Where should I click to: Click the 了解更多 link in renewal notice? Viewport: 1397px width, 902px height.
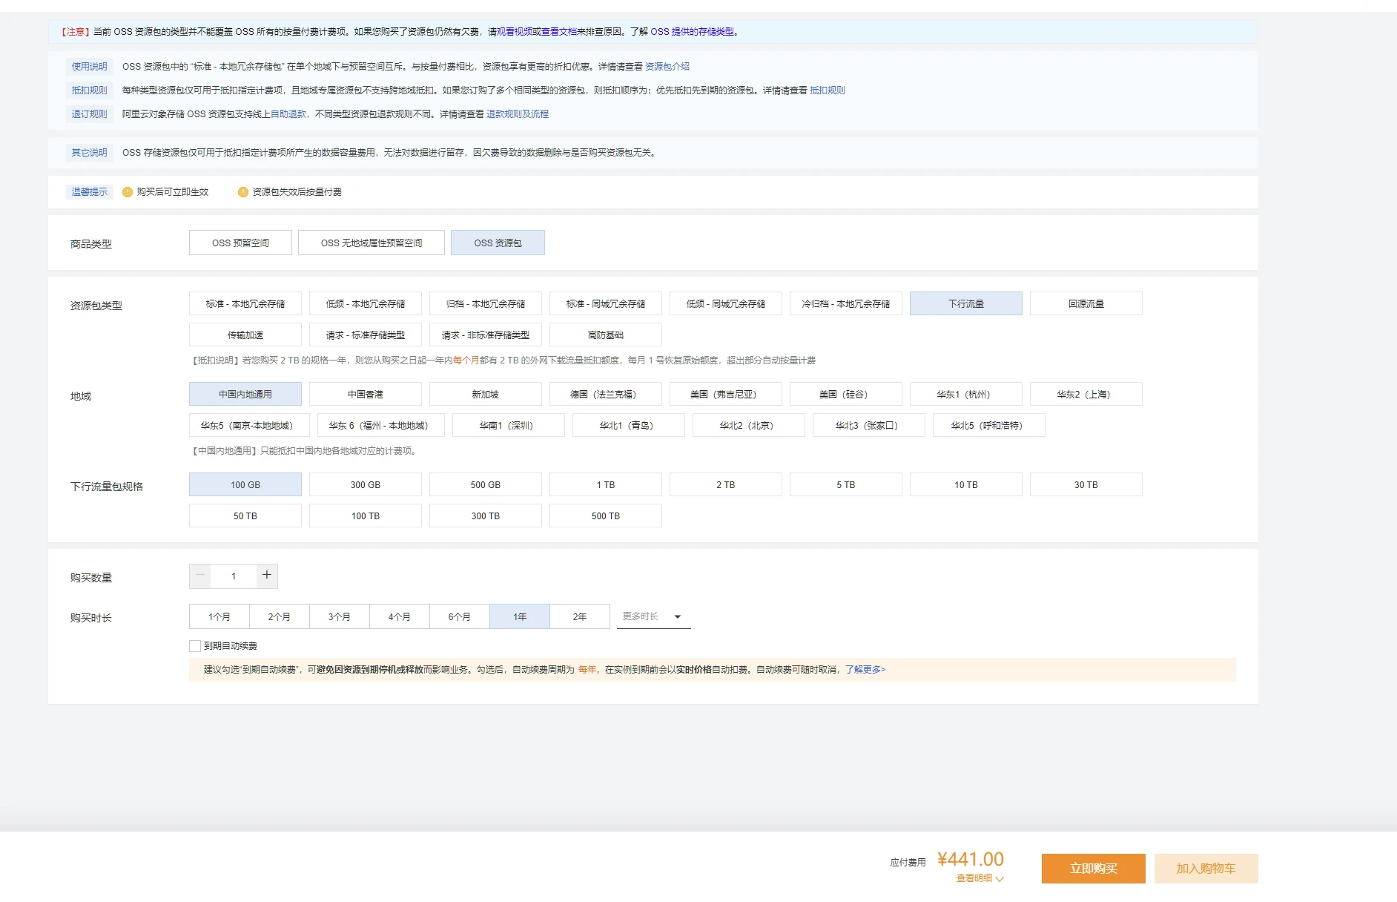click(865, 670)
